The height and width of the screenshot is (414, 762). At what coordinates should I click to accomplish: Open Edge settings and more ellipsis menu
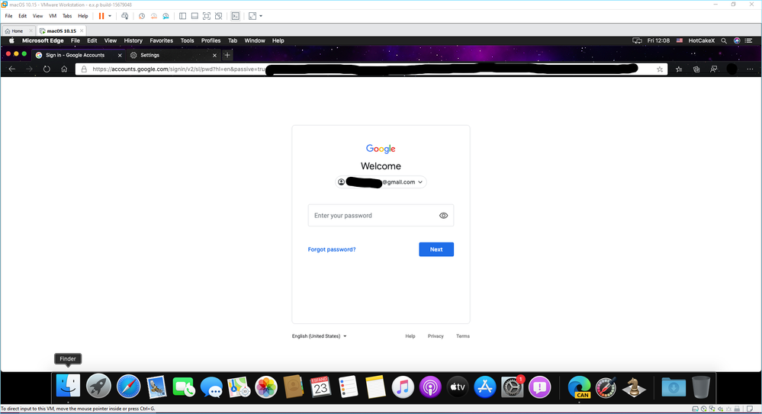(750, 69)
